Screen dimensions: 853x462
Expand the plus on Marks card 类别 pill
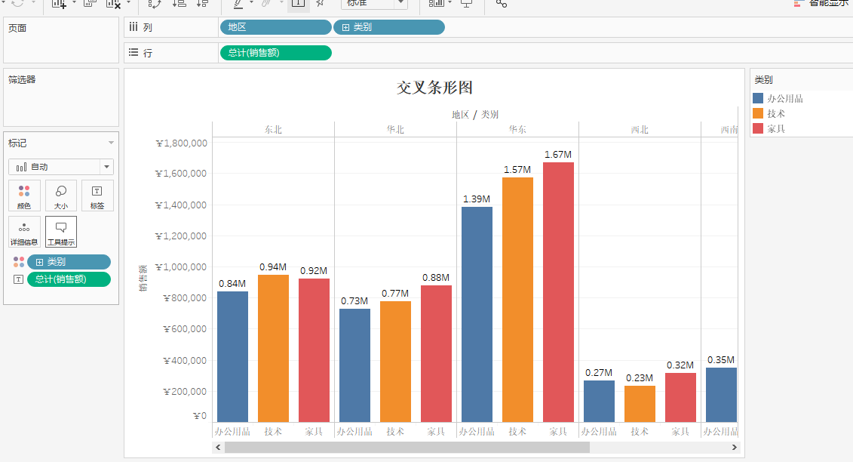39,262
